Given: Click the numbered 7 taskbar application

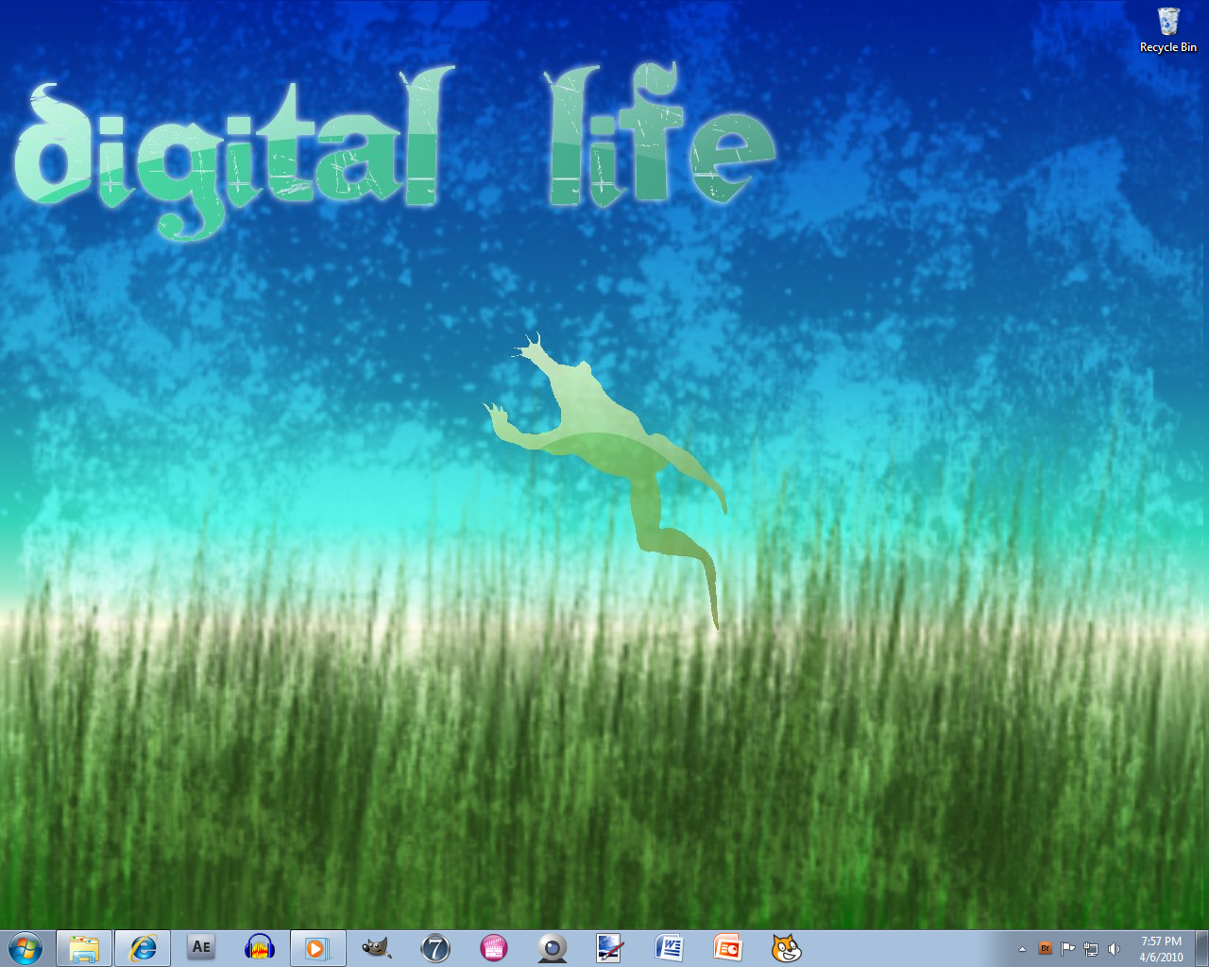Looking at the screenshot, I should coord(434,948).
